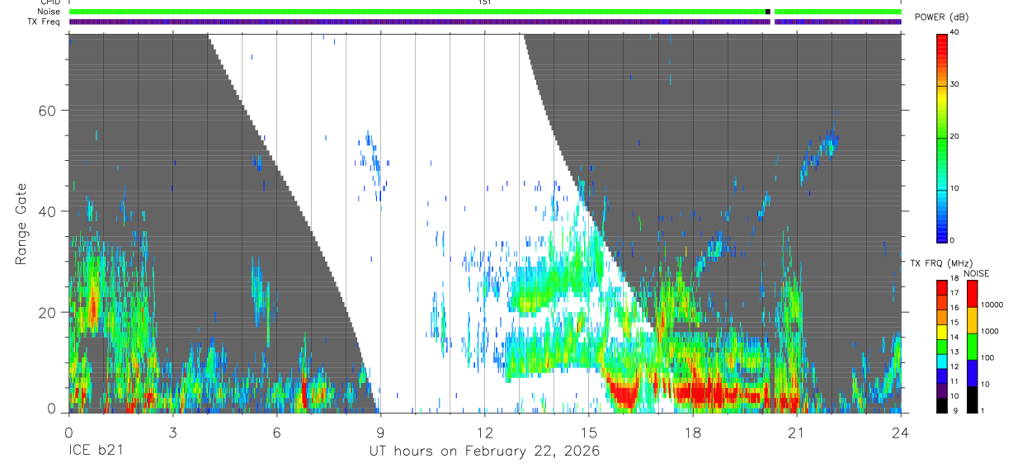Image resolution: width=1013 pixels, height=468 pixels.
Task: Click the 10000 noise scale label
Action: click(x=992, y=305)
